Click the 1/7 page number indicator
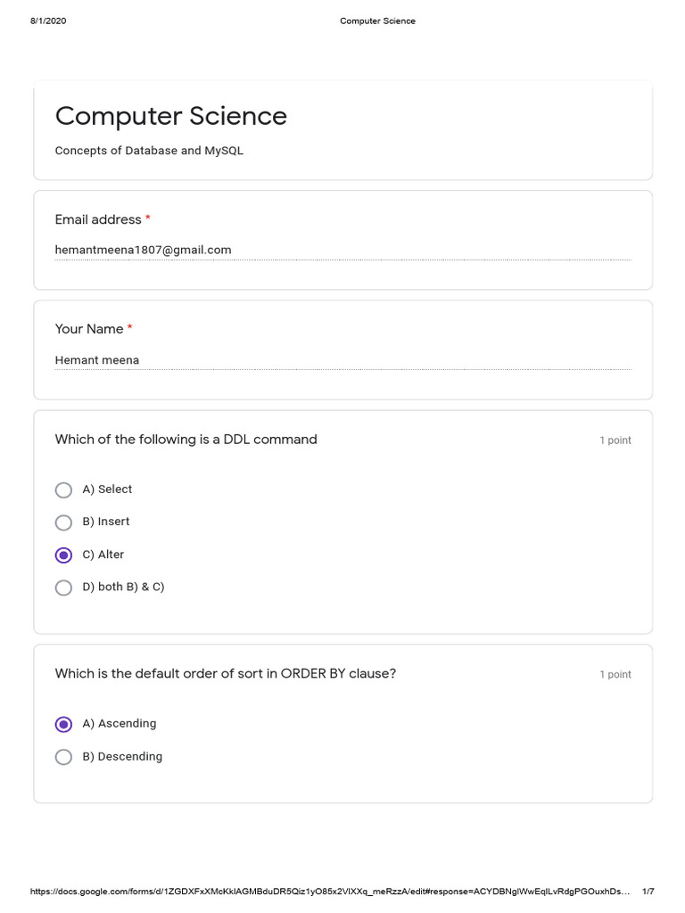 coord(648,892)
